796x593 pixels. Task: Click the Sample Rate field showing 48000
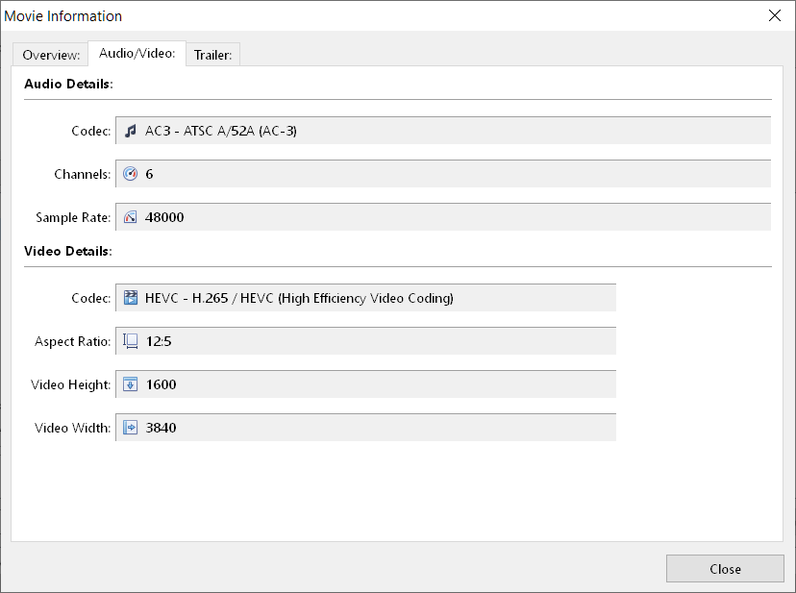point(385,216)
